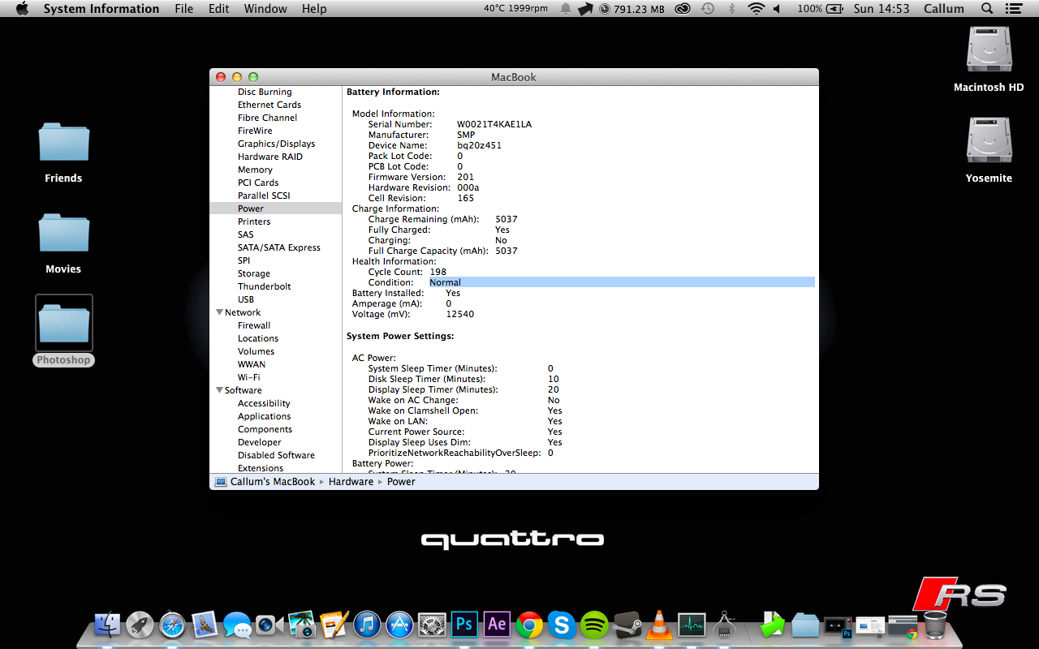The height and width of the screenshot is (649, 1039).
Task: Select Graphics/Displays in sidebar
Action: pyautogui.click(x=276, y=144)
